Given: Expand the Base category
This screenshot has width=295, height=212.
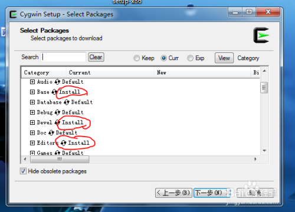Looking at the screenshot, I should pyautogui.click(x=32, y=92).
